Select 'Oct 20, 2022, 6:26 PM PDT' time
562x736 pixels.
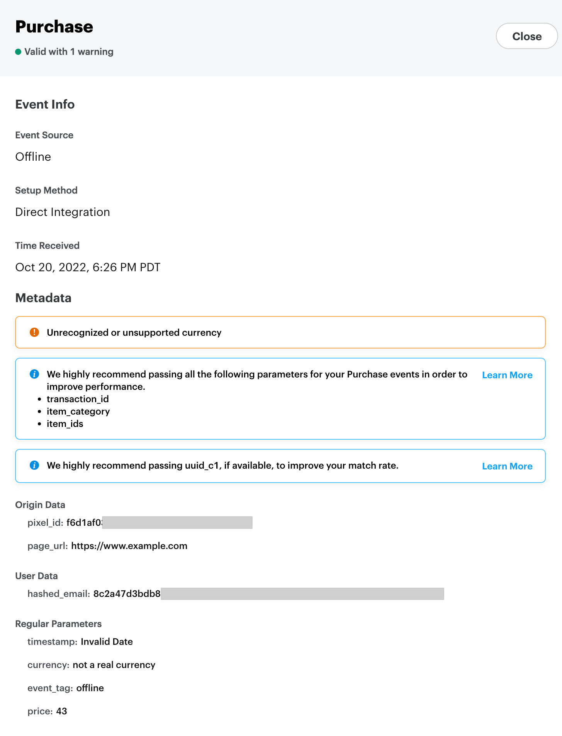[x=88, y=267]
